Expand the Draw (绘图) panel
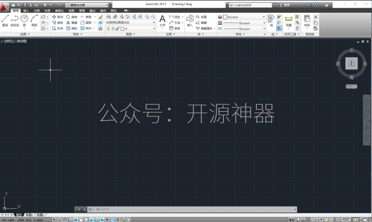Viewport: 372px width, 222px height. tap(25, 34)
